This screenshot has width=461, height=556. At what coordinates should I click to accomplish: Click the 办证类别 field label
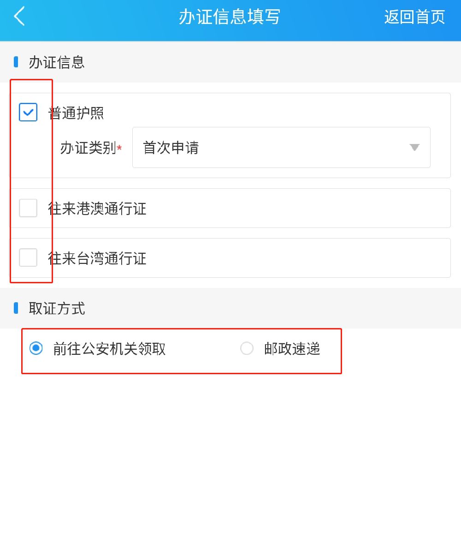tap(88, 148)
